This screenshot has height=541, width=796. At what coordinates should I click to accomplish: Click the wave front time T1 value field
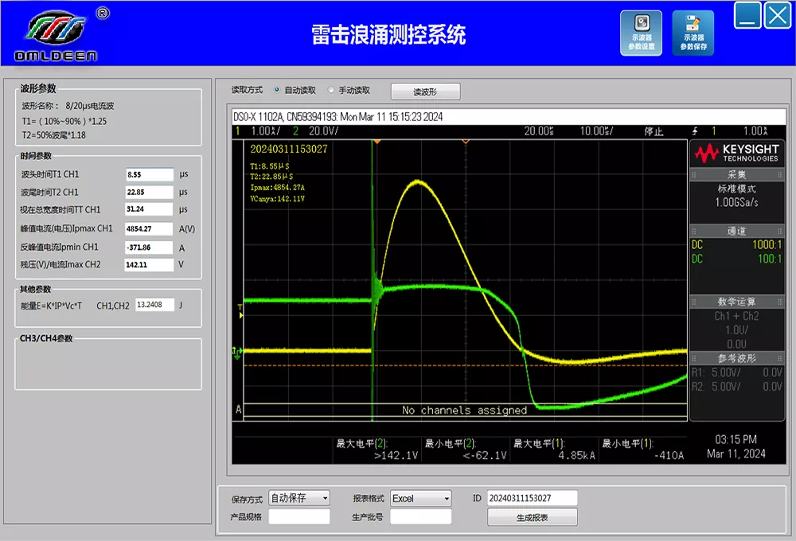click(149, 174)
